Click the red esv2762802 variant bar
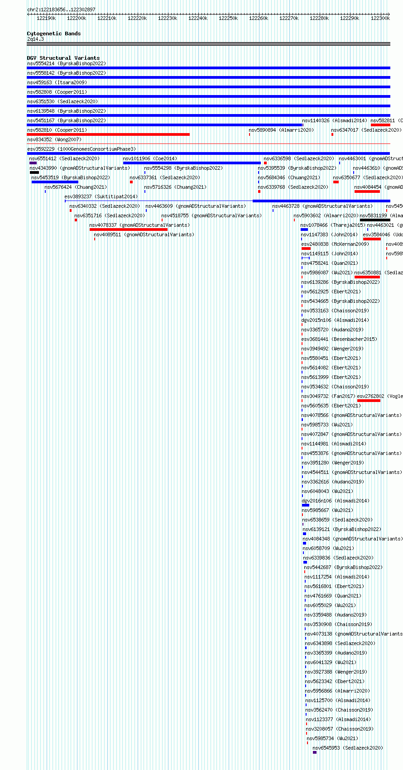The image size is (403, 770). [369, 401]
